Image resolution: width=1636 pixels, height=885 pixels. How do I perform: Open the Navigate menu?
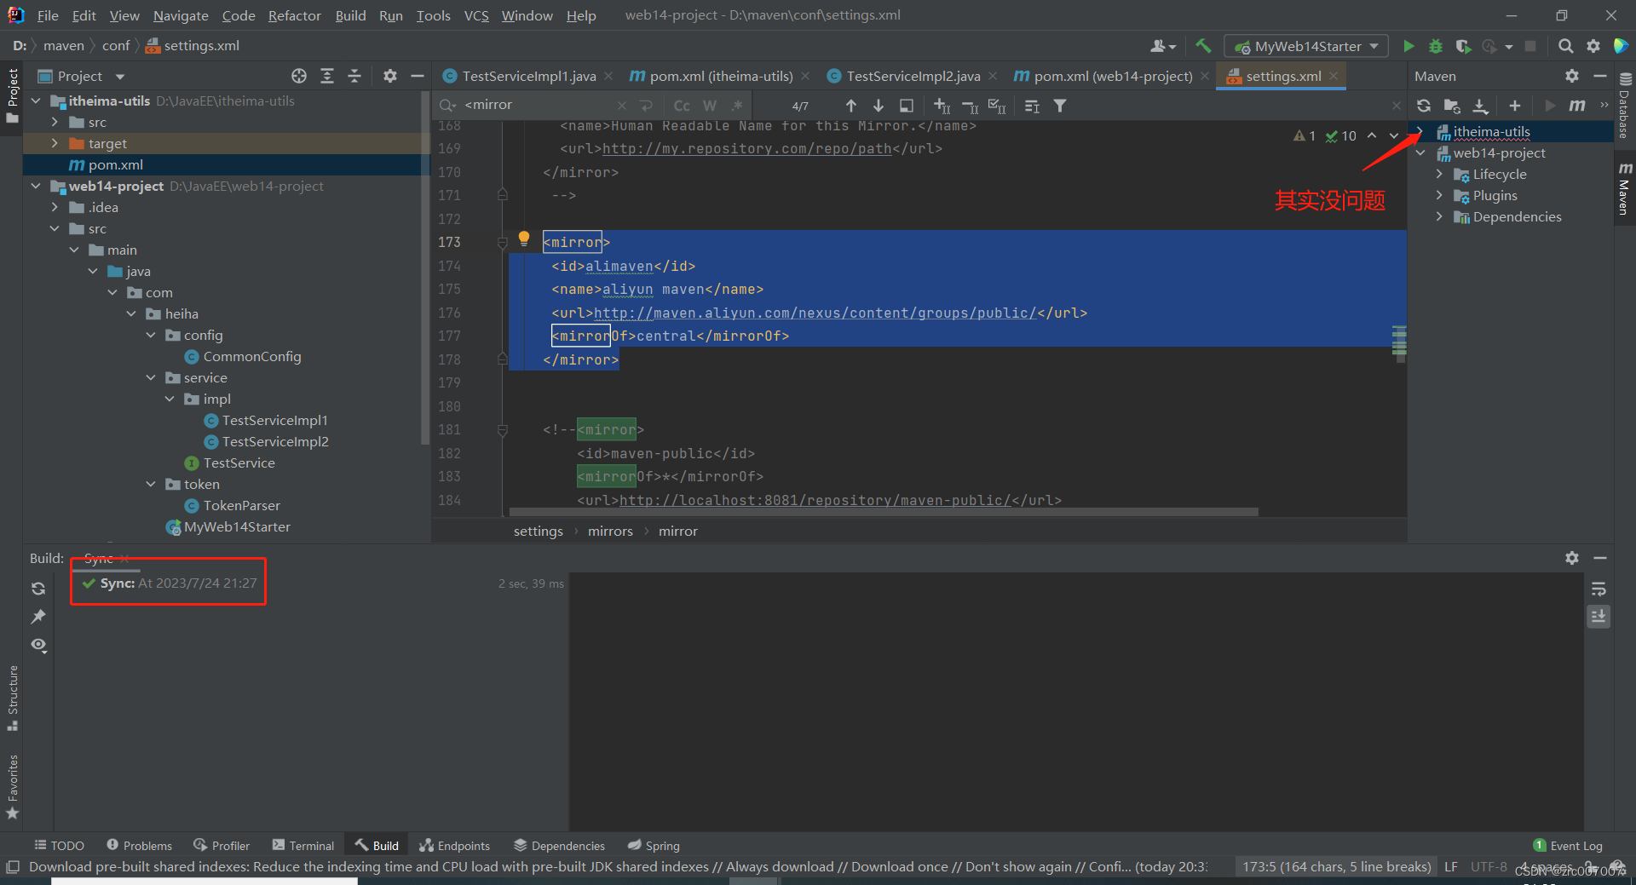[180, 15]
